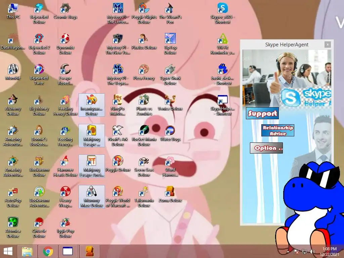Select the SkypeHelper Shortcut icon

(222, 105)
